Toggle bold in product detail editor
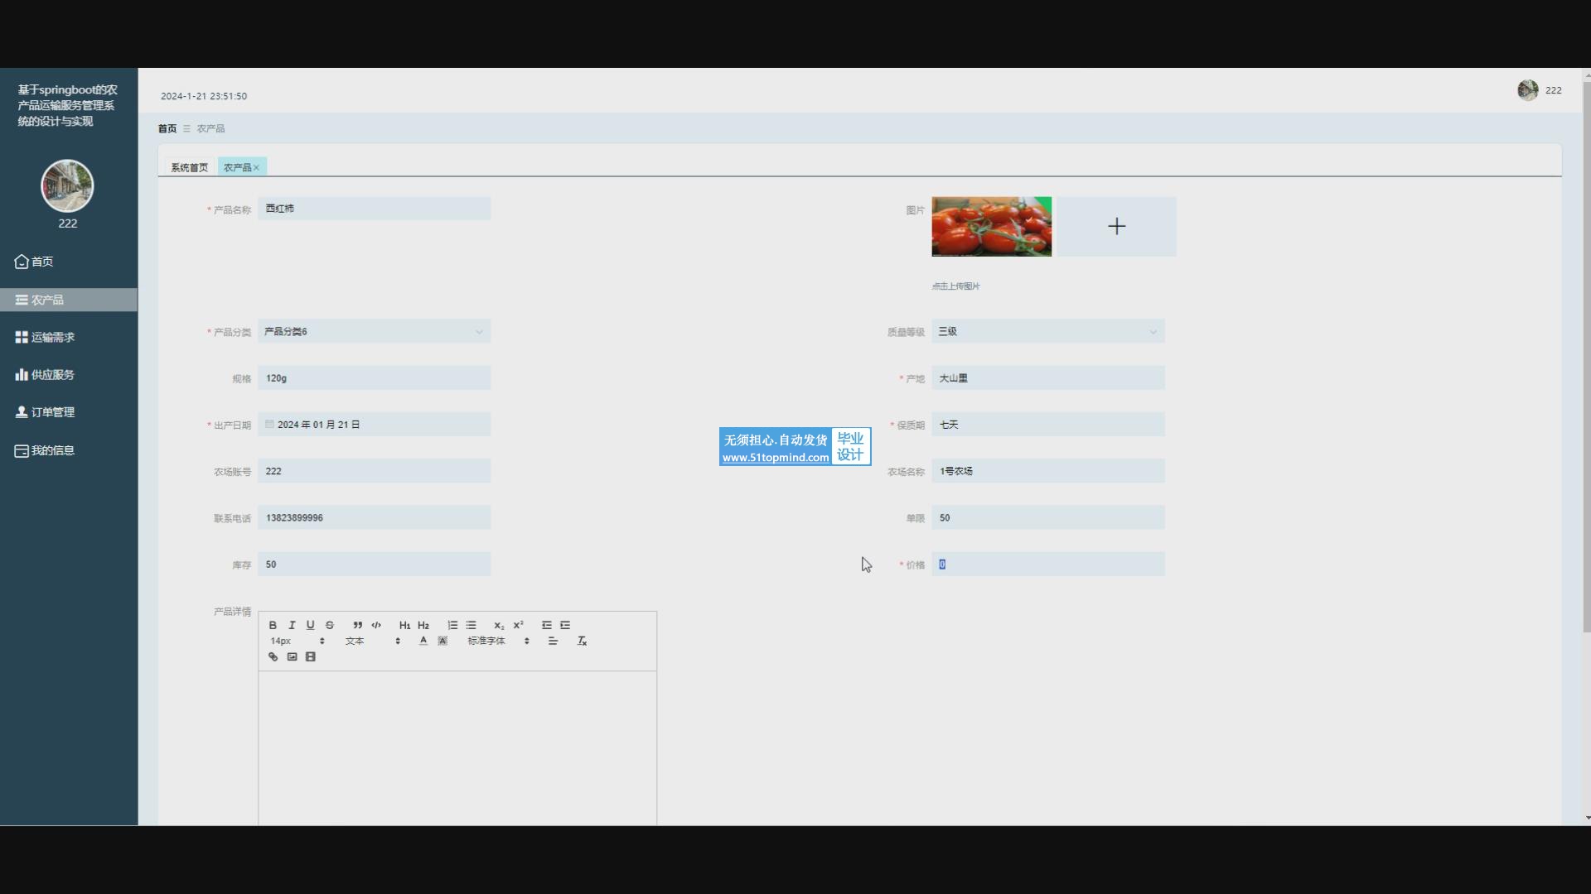This screenshot has width=1591, height=894. pyautogui.click(x=273, y=625)
